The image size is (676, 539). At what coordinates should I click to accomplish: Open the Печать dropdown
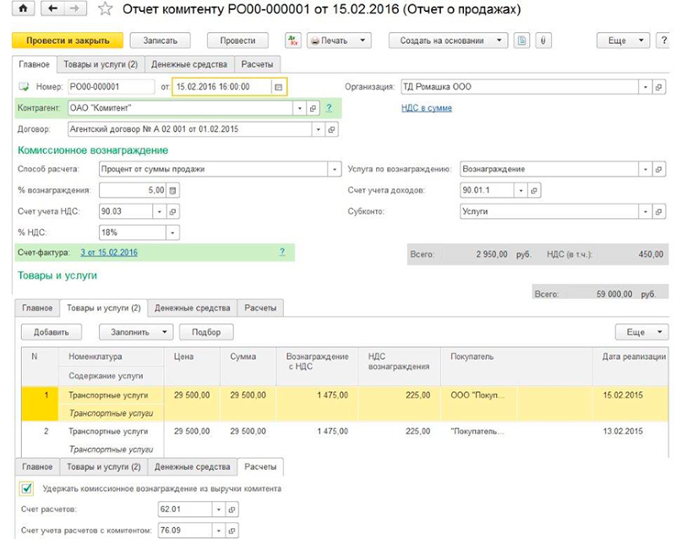coord(338,41)
